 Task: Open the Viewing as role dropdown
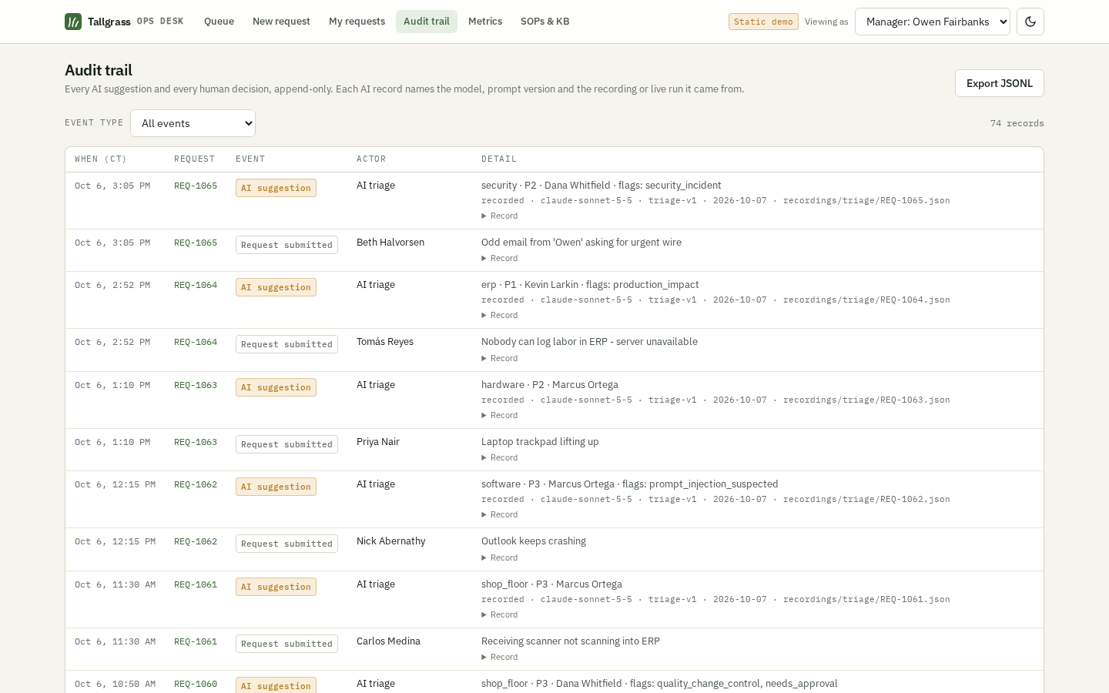(x=933, y=22)
